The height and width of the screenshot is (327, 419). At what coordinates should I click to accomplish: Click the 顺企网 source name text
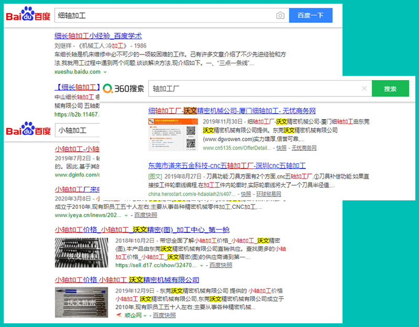133,315
